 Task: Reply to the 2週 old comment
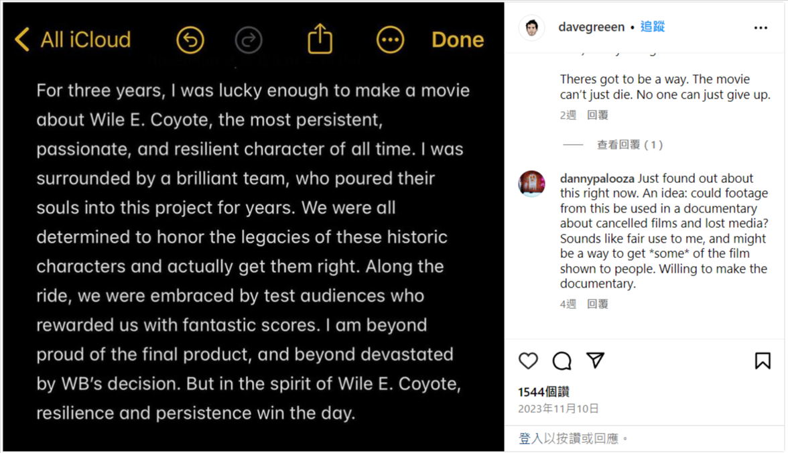[x=598, y=115]
